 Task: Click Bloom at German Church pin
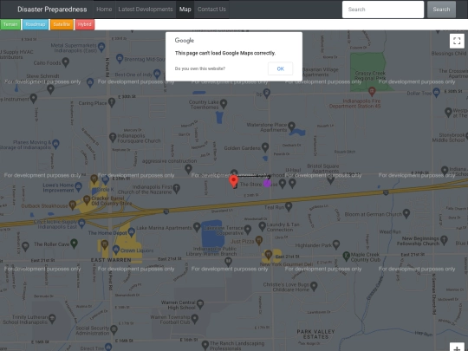pos(406,213)
